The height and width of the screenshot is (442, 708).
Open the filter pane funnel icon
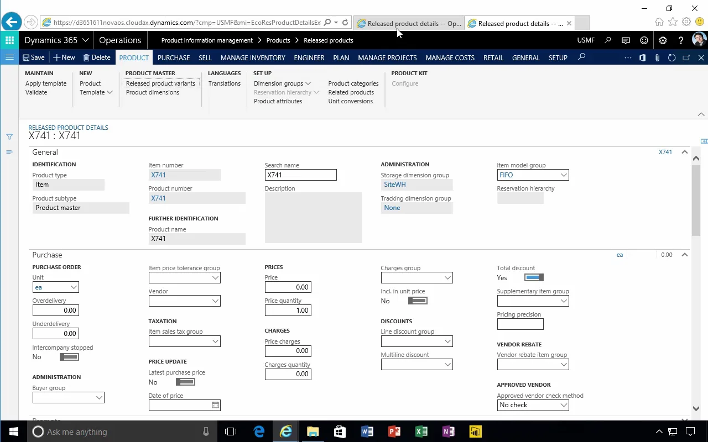pos(9,136)
